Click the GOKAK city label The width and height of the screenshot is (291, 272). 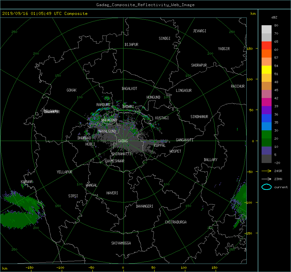coord(71,90)
